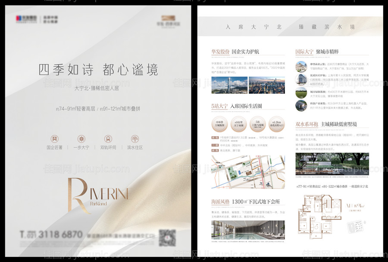Click the phone number 3118 6870
This screenshot has width=388, height=262.
(56, 235)
